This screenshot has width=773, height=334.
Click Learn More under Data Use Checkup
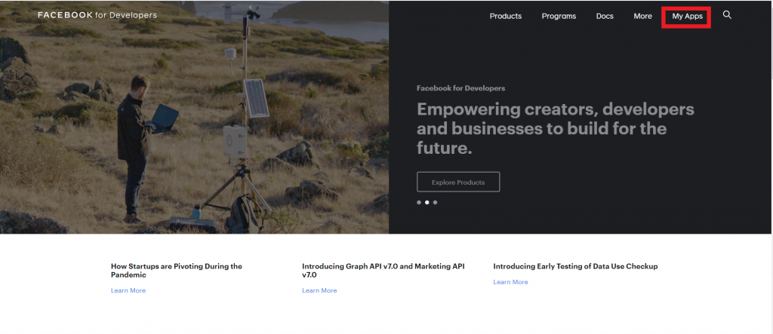coord(510,282)
